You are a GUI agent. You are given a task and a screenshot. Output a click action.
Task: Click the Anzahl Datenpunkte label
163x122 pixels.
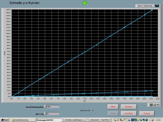coord(35,107)
